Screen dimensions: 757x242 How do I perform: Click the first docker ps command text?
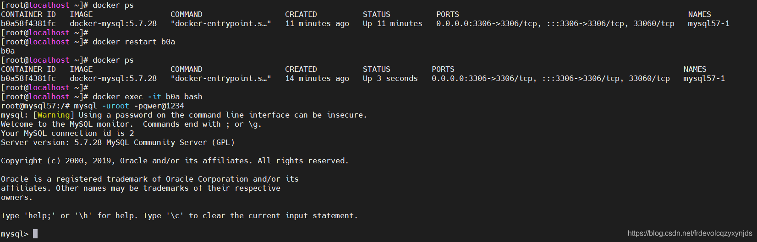pos(113,5)
